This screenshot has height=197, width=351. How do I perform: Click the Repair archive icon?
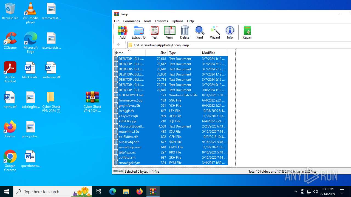[247, 33]
